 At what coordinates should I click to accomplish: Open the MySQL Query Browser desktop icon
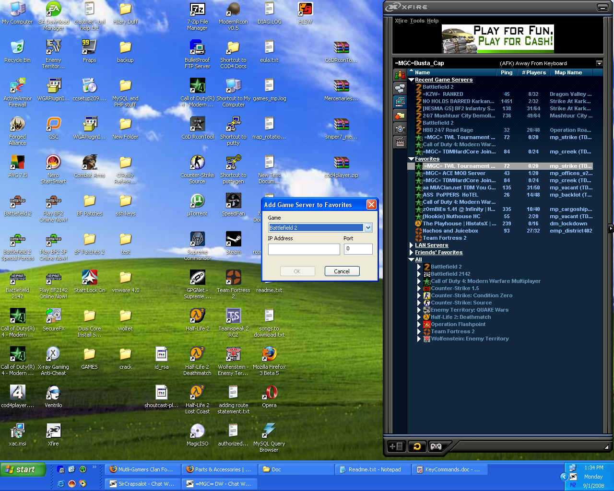(x=269, y=438)
